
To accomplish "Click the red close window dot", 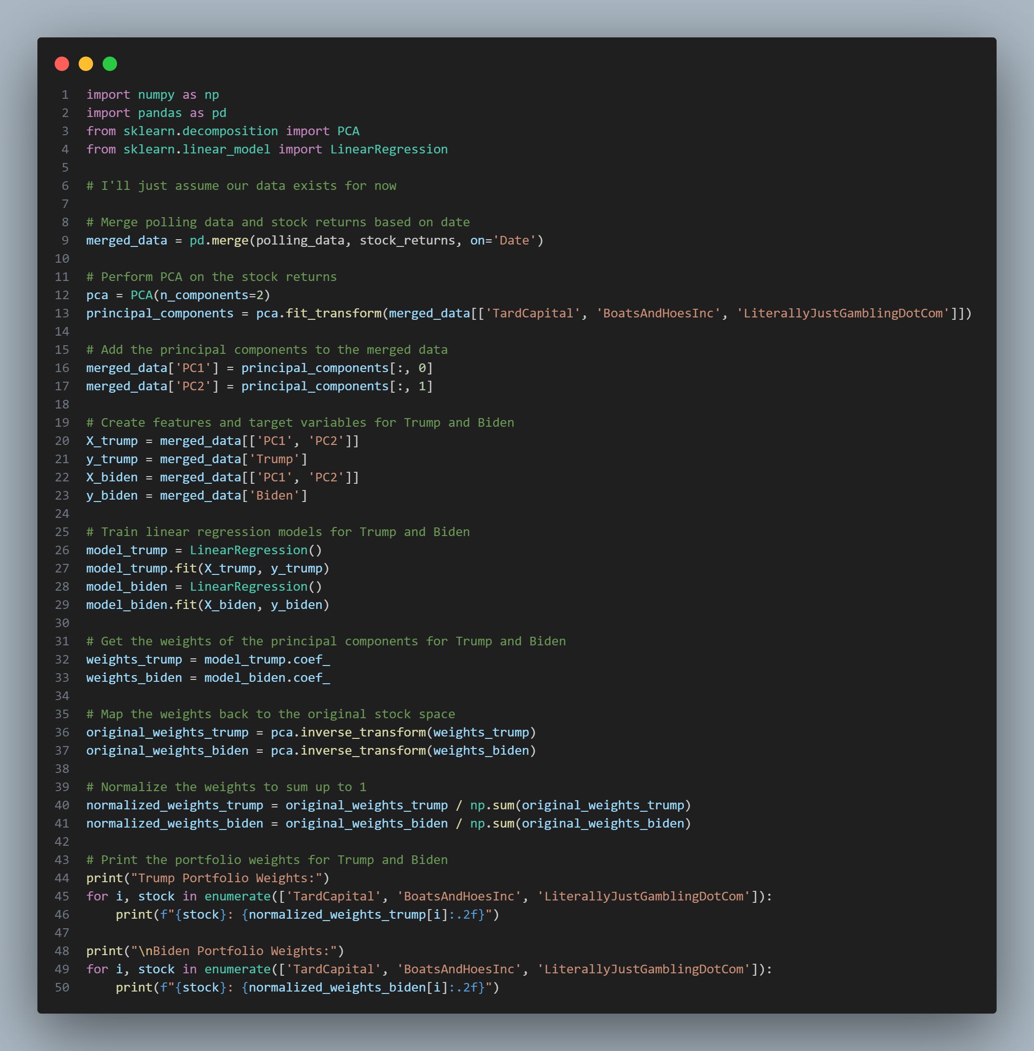I will click(x=62, y=64).
